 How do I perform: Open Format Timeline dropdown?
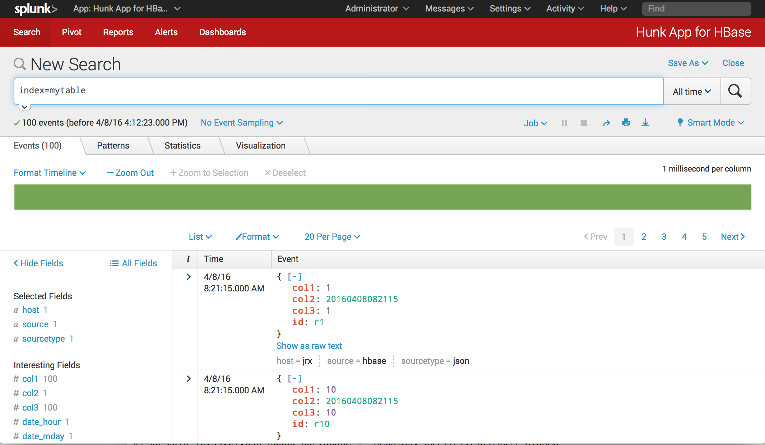50,173
